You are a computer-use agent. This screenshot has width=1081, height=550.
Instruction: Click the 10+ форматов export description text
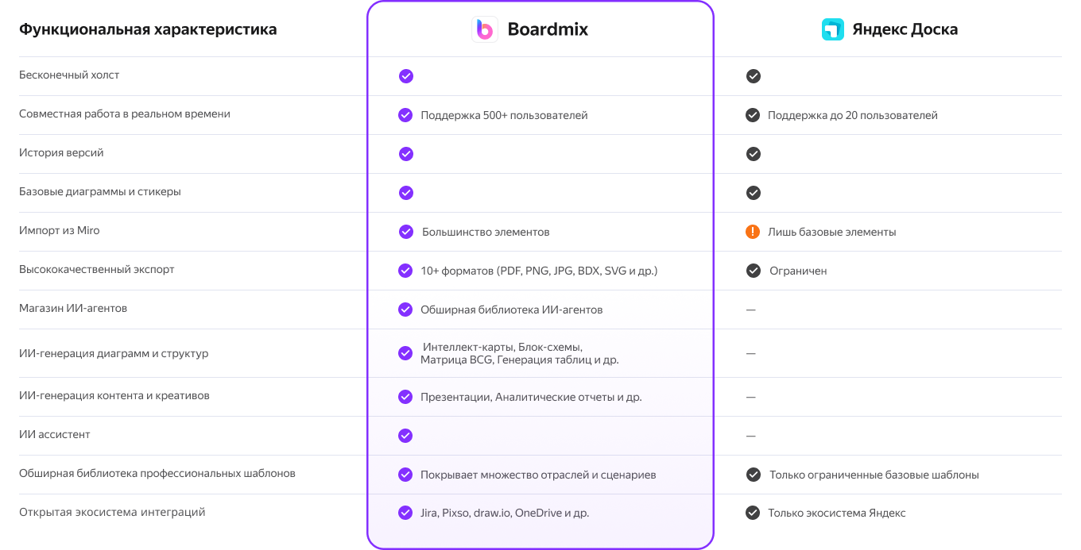point(539,271)
